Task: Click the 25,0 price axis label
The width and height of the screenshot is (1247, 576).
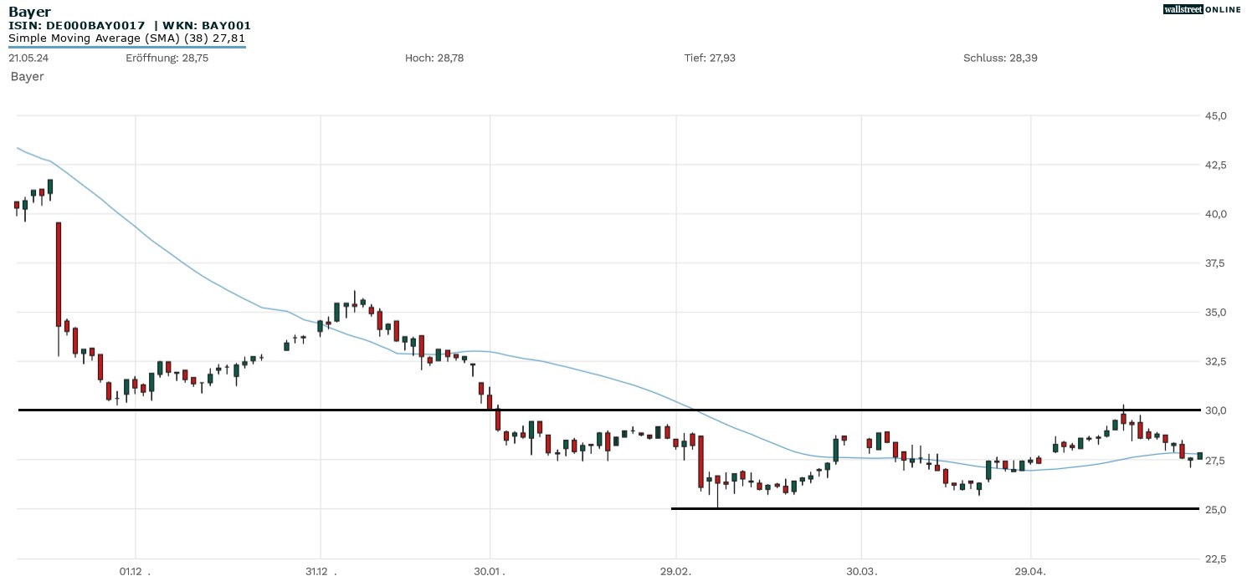Action: (1214, 509)
